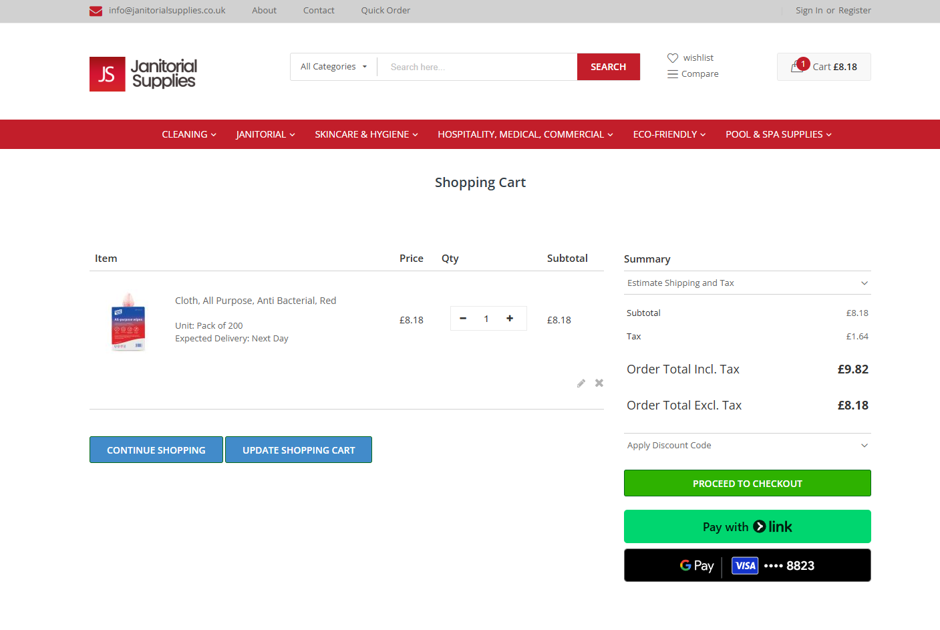The image size is (940, 630).
Task: Open the All Categories dropdown
Action: (333, 67)
